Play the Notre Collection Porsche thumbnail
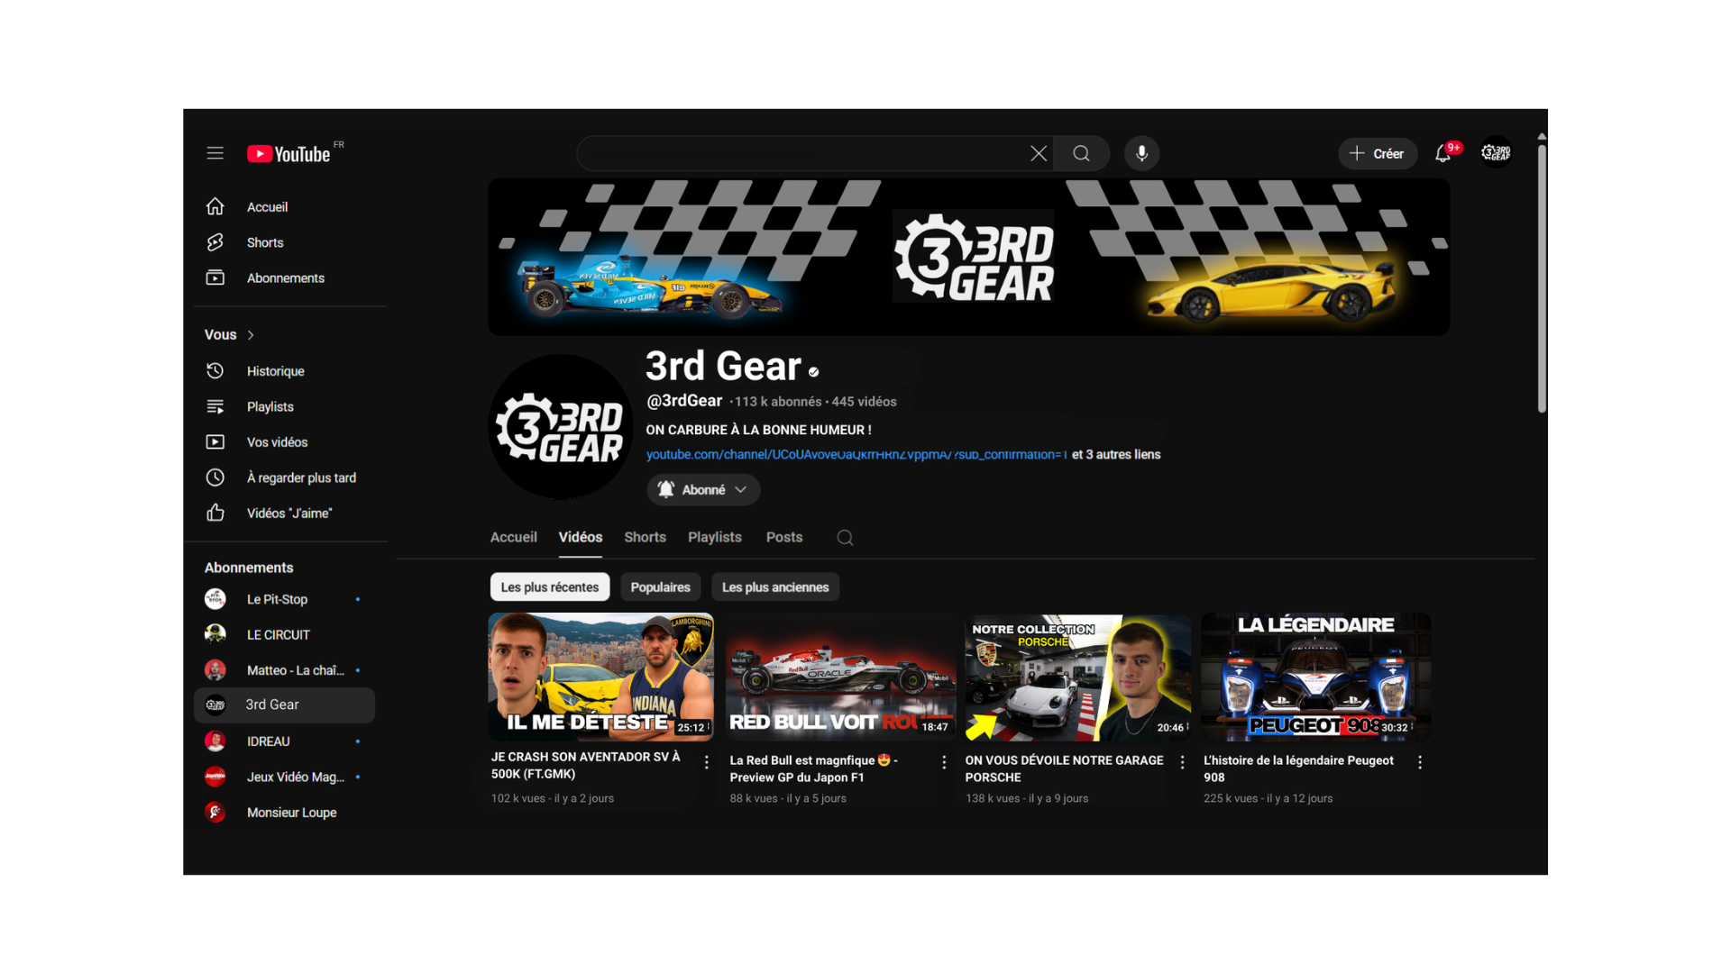 point(1078,677)
